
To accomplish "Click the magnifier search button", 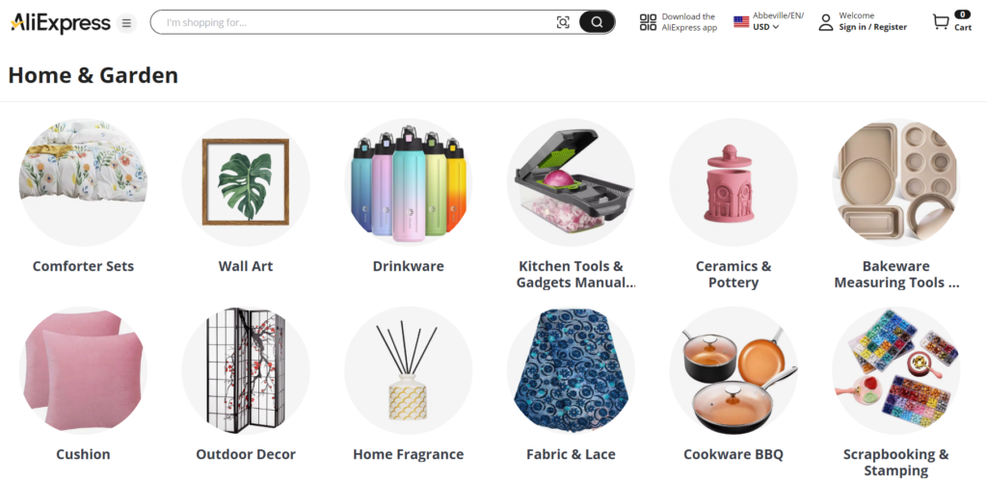I will coord(597,23).
